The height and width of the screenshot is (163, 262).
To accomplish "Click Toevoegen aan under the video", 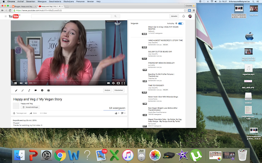I will click(x=20, y=113).
